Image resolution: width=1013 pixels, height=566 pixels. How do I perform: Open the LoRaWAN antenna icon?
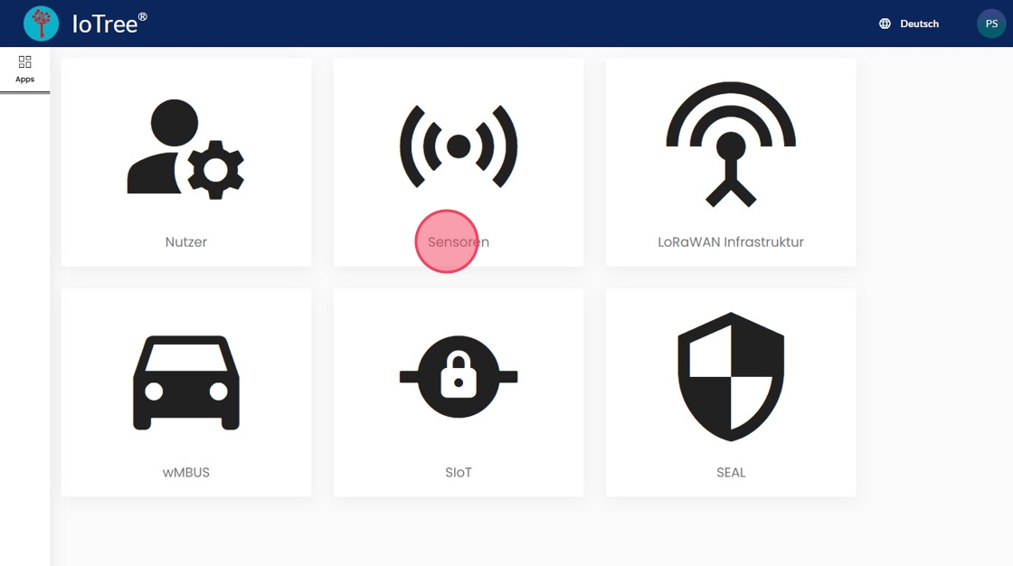[731, 144]
